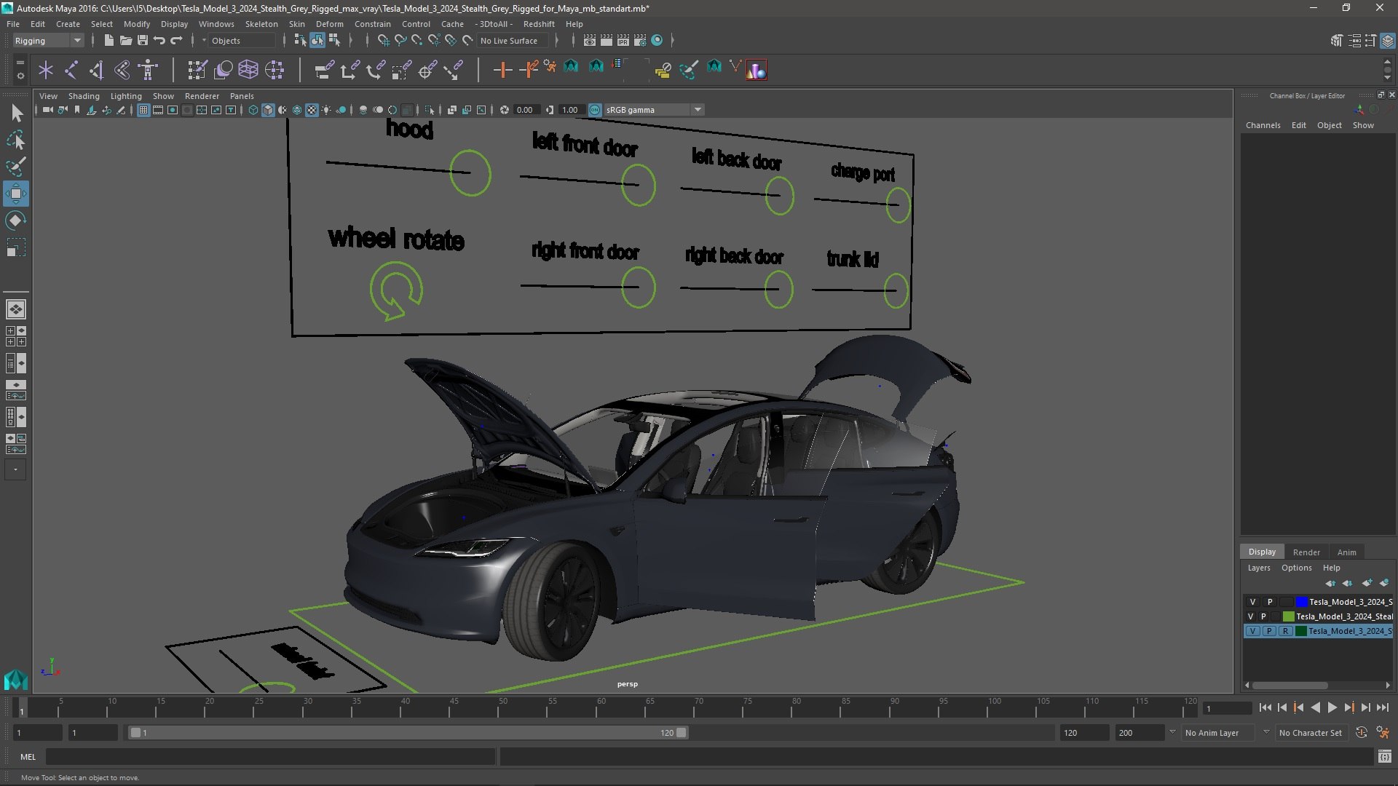
Task: Toggle sRGB gamma color management ON button
Action: [595, 110]
